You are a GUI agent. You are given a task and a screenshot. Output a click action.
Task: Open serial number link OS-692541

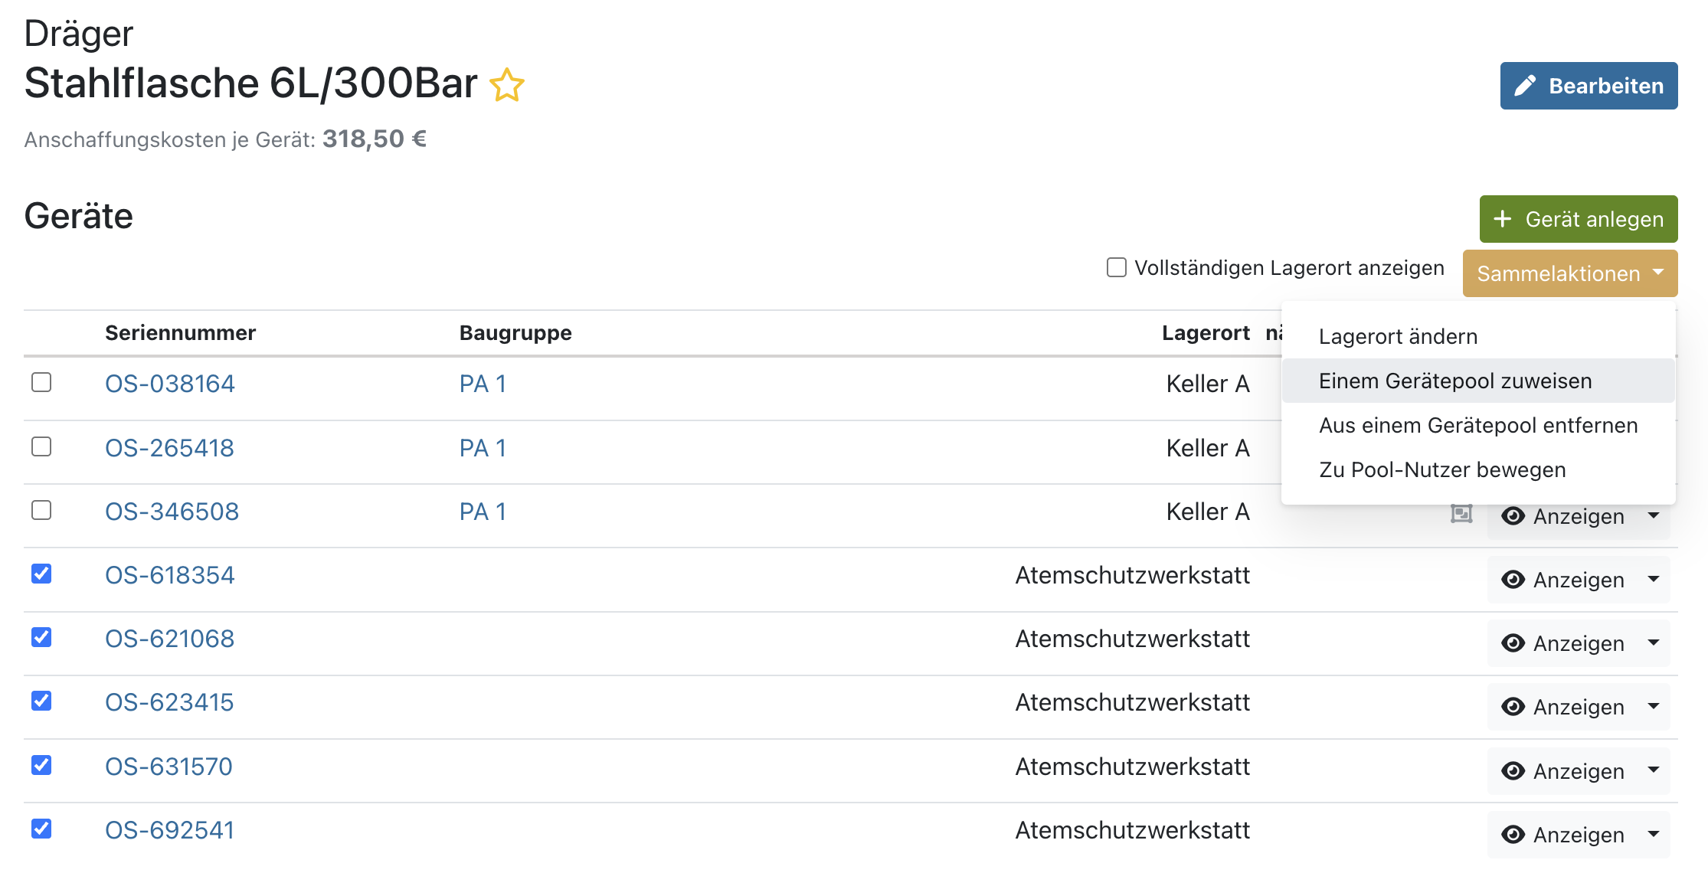(x=170, y=830)
